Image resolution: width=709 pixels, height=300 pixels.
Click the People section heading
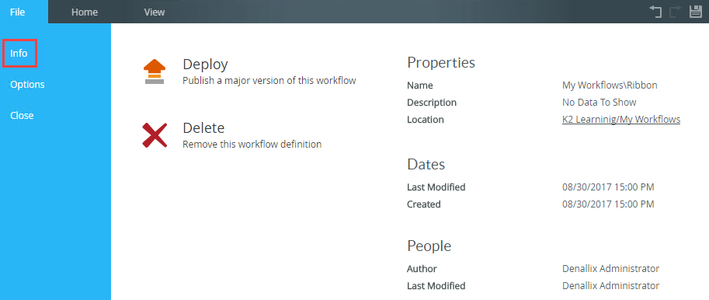pyautogui.click(x=429, y=246)
